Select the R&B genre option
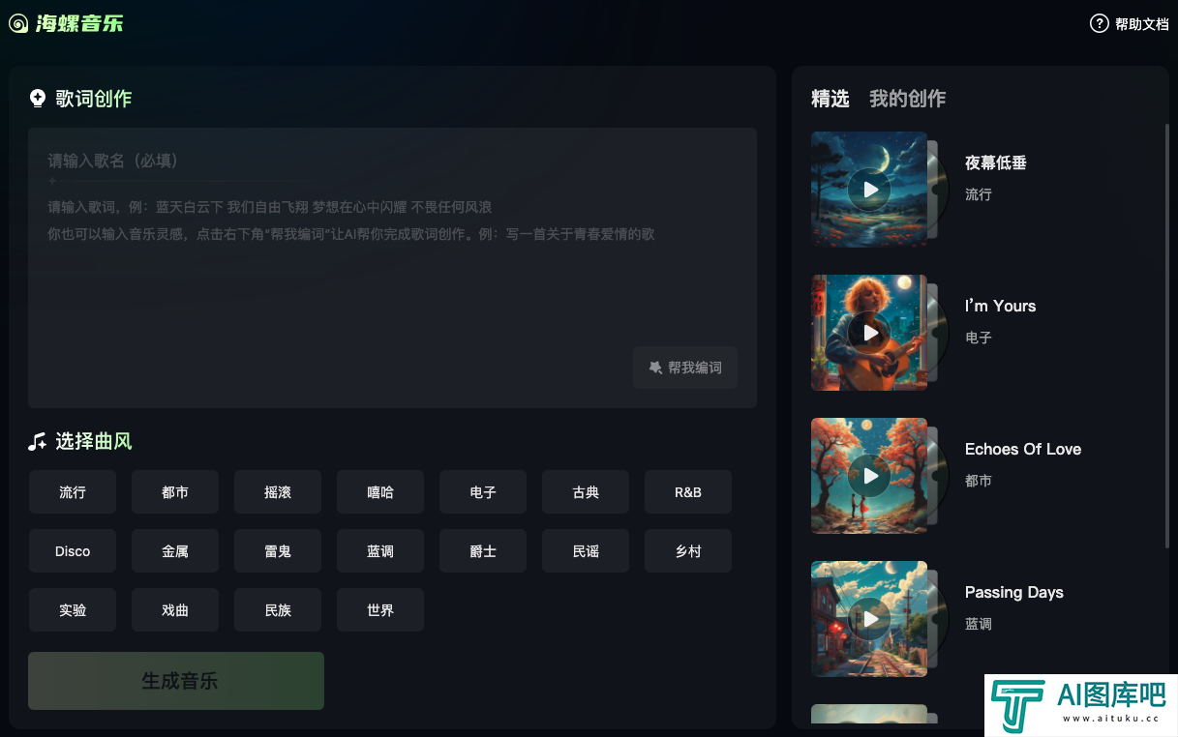 [x=688, y=492]
